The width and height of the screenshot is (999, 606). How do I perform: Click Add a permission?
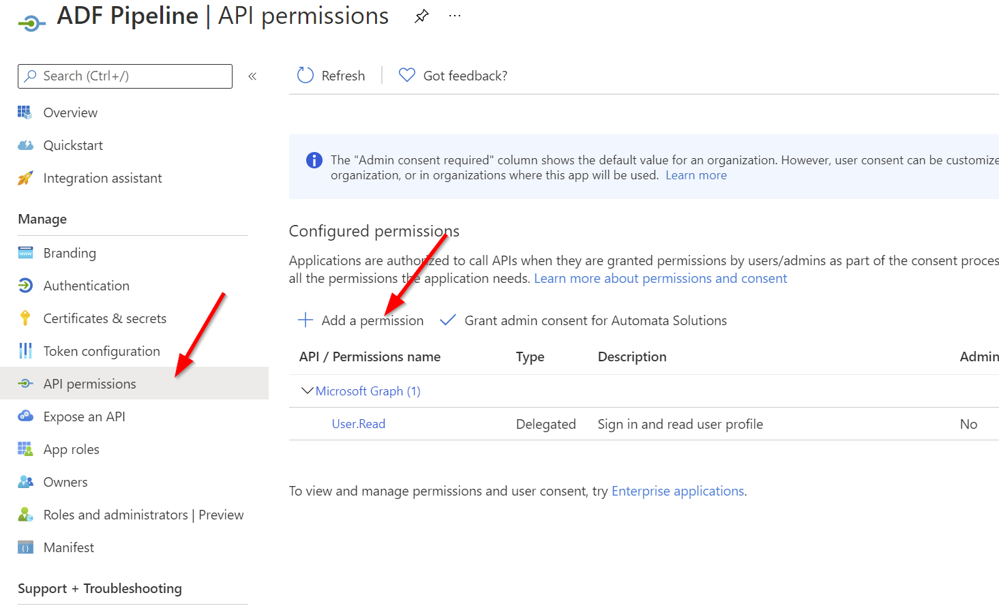(x=372, y=320)
